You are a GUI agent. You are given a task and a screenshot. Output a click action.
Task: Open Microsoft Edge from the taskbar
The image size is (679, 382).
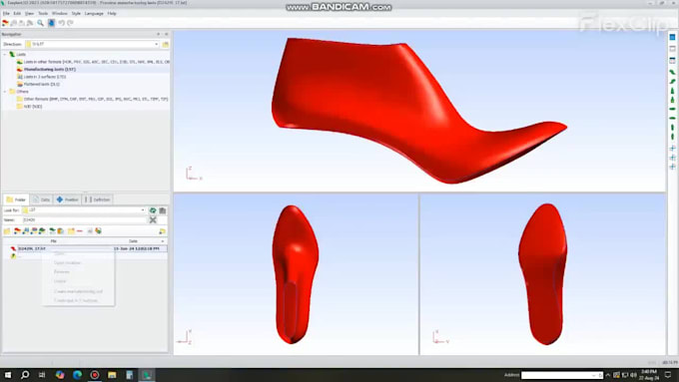coord(78,375)
